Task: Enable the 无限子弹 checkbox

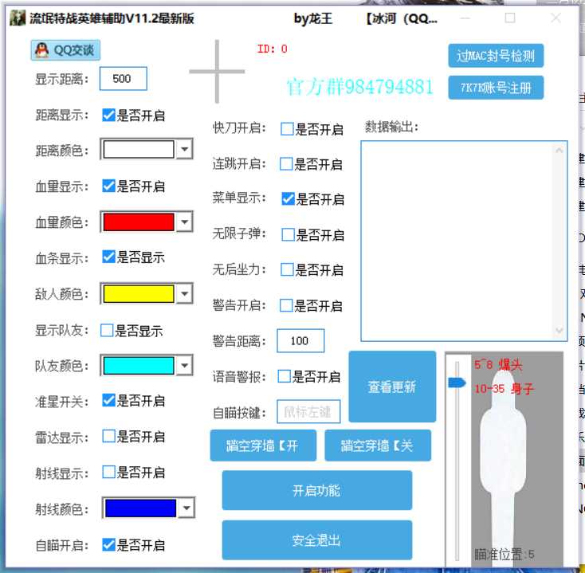Action: click(x=288, y=234)
